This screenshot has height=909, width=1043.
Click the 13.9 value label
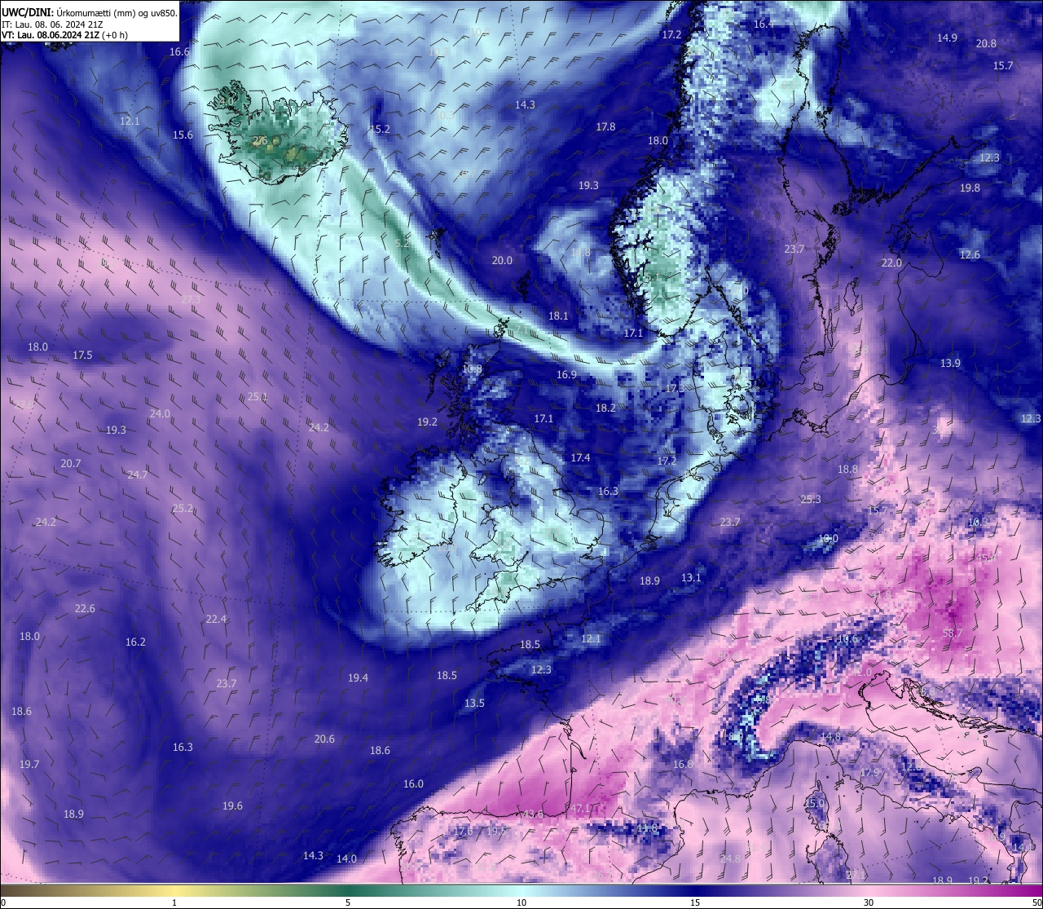(950, 363)
